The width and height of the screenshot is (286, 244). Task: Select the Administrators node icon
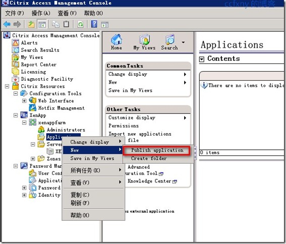click(x=41, y=130)
